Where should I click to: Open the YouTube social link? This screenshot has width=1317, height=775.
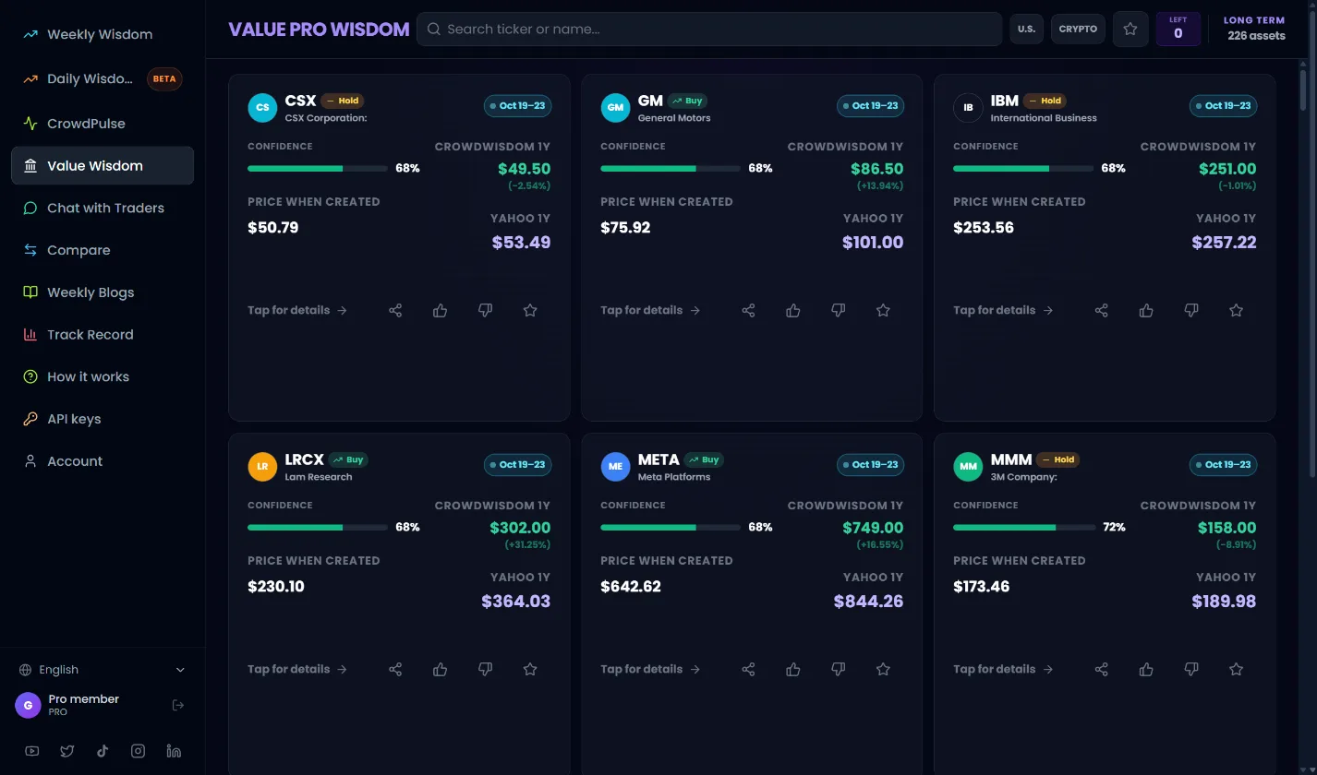[x=32, y=751]
